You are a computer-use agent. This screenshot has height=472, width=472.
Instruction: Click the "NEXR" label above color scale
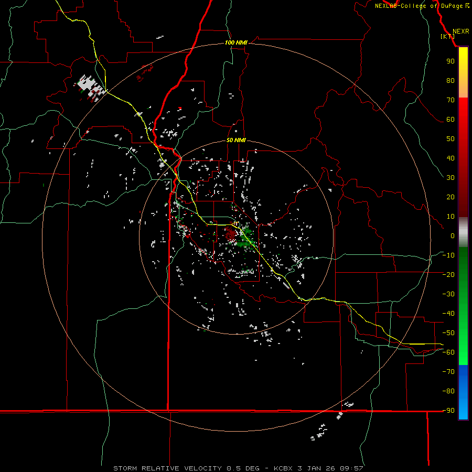pos(460,31)
